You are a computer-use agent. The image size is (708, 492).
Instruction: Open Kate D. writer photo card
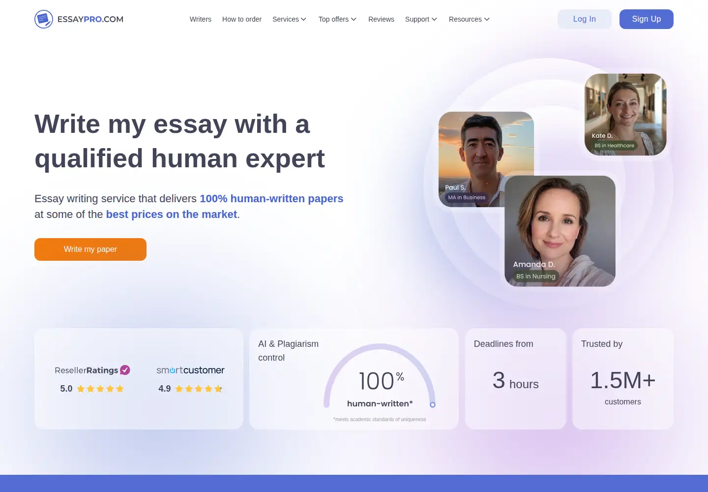(x=625, y=115)
